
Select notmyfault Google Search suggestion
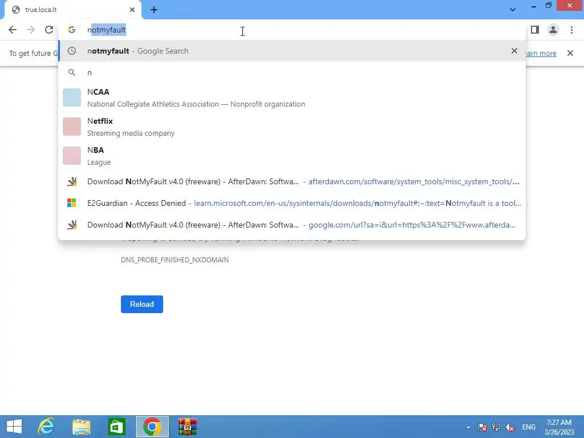(x=292, y=51)
